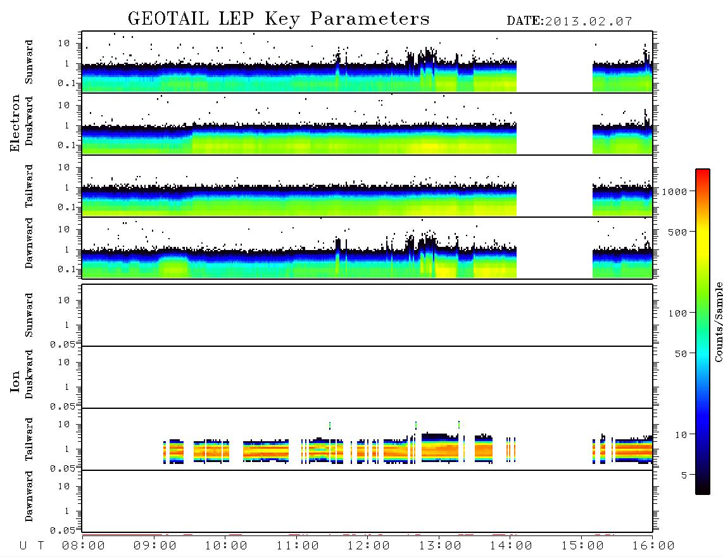Click the "15:00" time tick label
723x557 pixels.
click(582, 546)
